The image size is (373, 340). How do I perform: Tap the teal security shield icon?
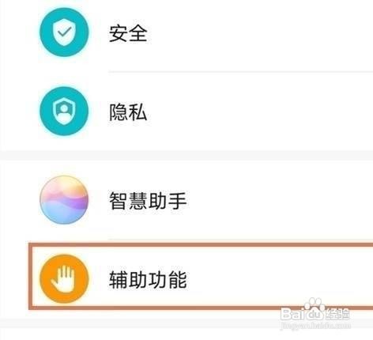[64, 32]
